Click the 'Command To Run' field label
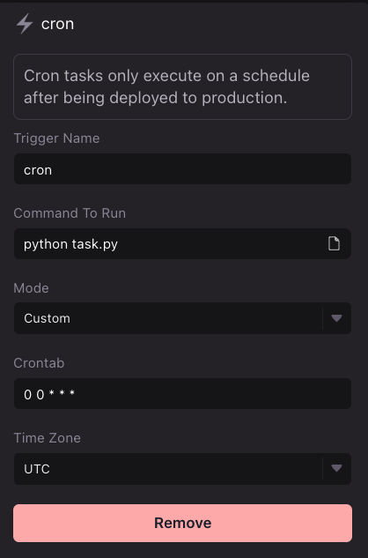Screen dimensions: 368x558 click(70, 213)
